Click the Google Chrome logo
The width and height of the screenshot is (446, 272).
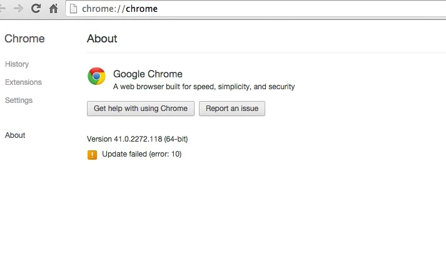pyautogui.click(x=96, y=76)
